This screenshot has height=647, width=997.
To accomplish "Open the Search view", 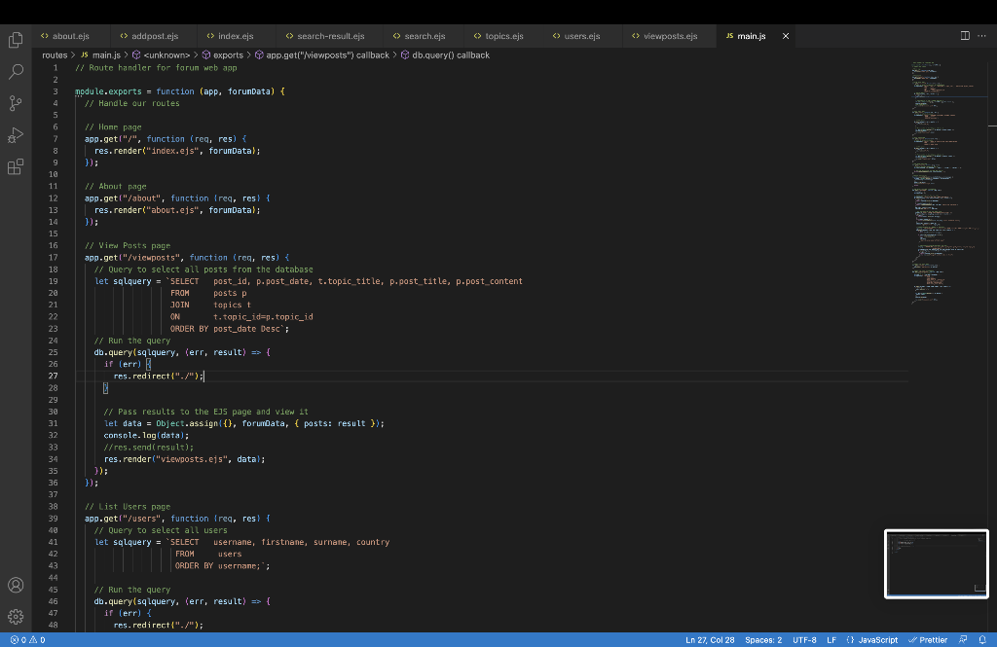I will 16,72.
